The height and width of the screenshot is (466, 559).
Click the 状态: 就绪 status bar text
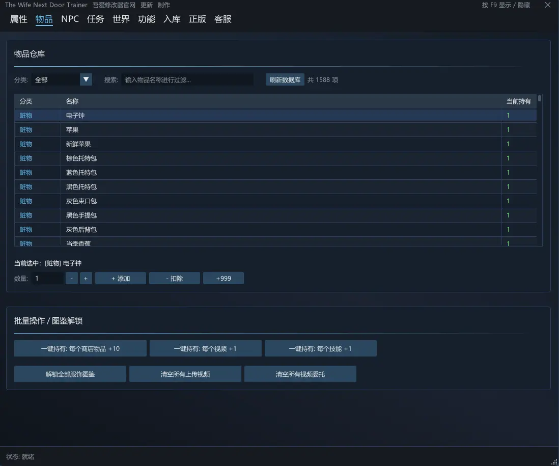pyautogui.click(x=20, y=457)
